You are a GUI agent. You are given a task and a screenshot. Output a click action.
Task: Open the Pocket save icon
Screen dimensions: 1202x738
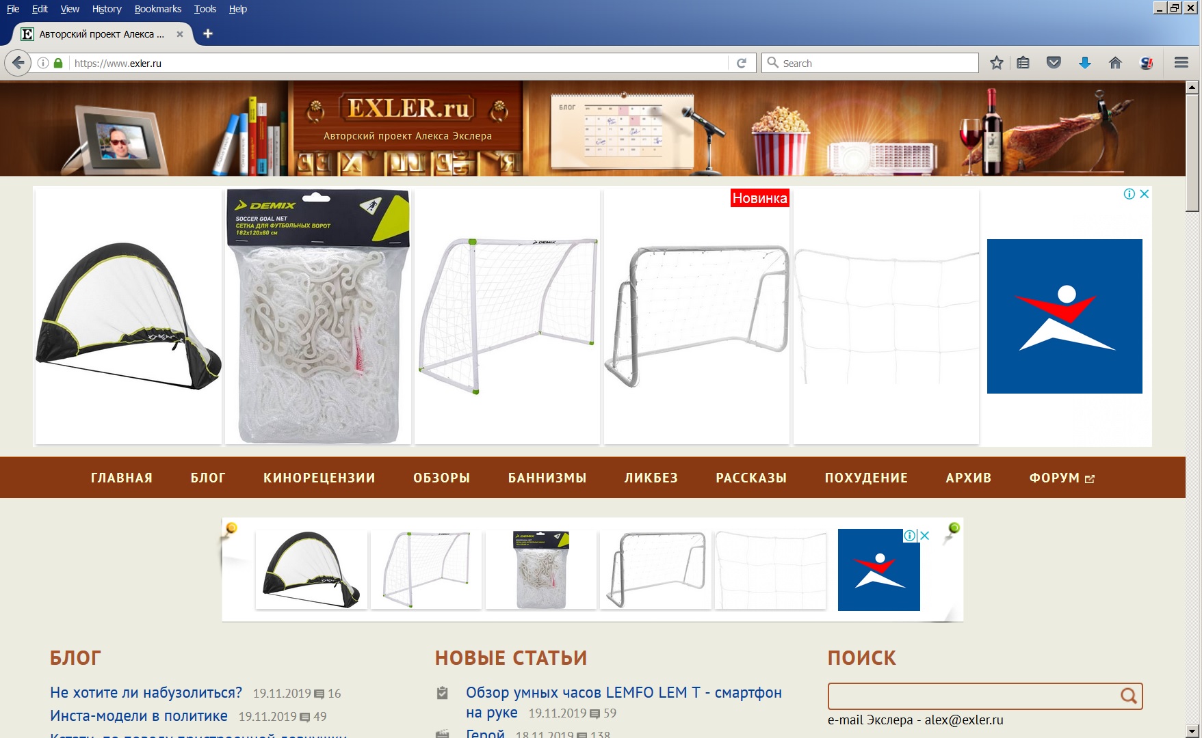[1054, 63]
